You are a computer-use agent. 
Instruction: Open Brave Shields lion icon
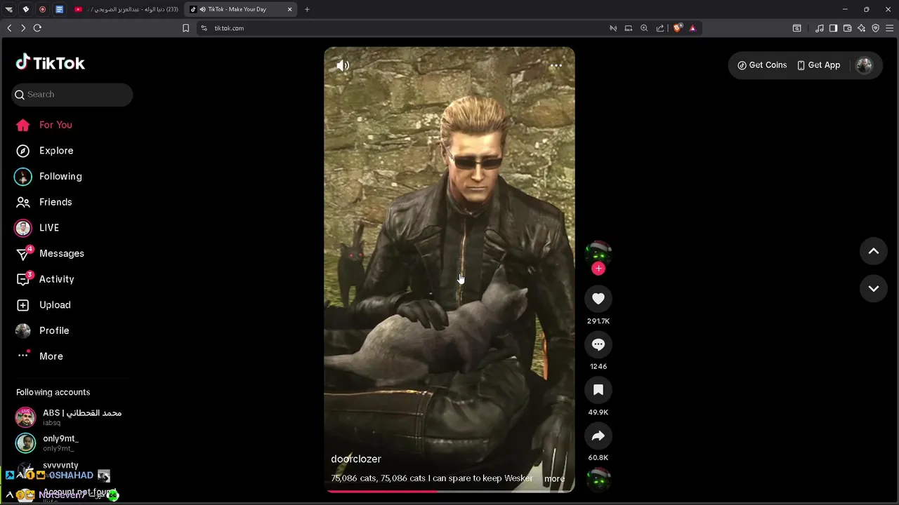(x=678, y=28)
